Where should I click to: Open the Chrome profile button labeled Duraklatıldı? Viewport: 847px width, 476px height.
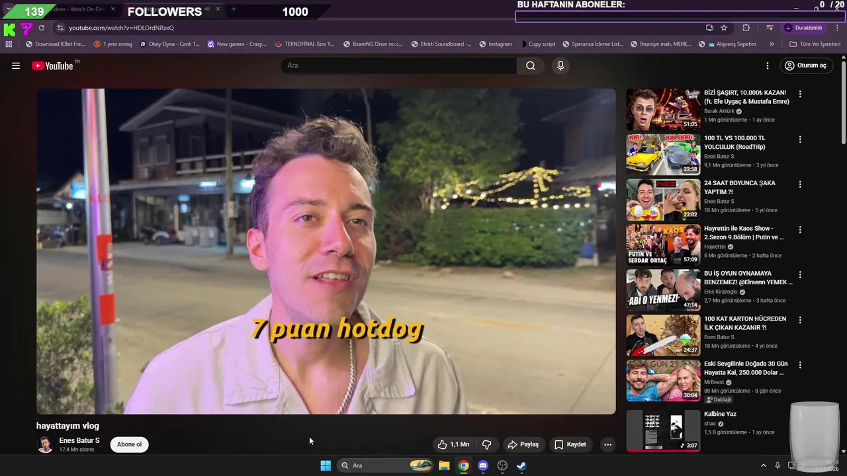(803, 28)
